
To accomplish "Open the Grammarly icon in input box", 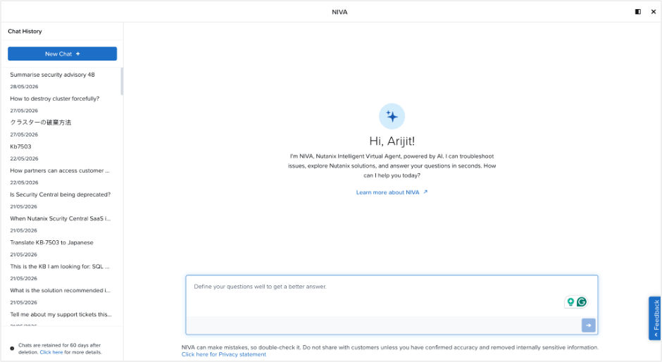I will (581, 301).
